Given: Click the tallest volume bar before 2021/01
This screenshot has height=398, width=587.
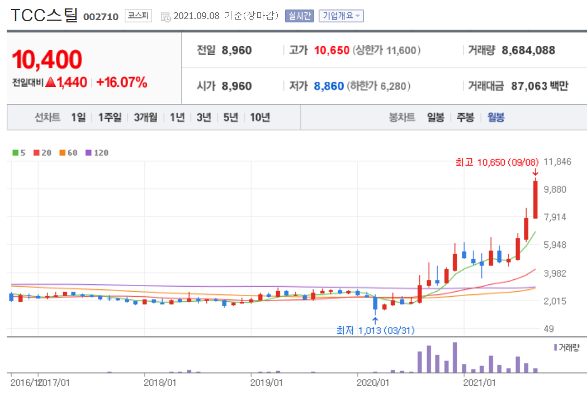Looking at the screenshot, I should click(x=455, y=357).
